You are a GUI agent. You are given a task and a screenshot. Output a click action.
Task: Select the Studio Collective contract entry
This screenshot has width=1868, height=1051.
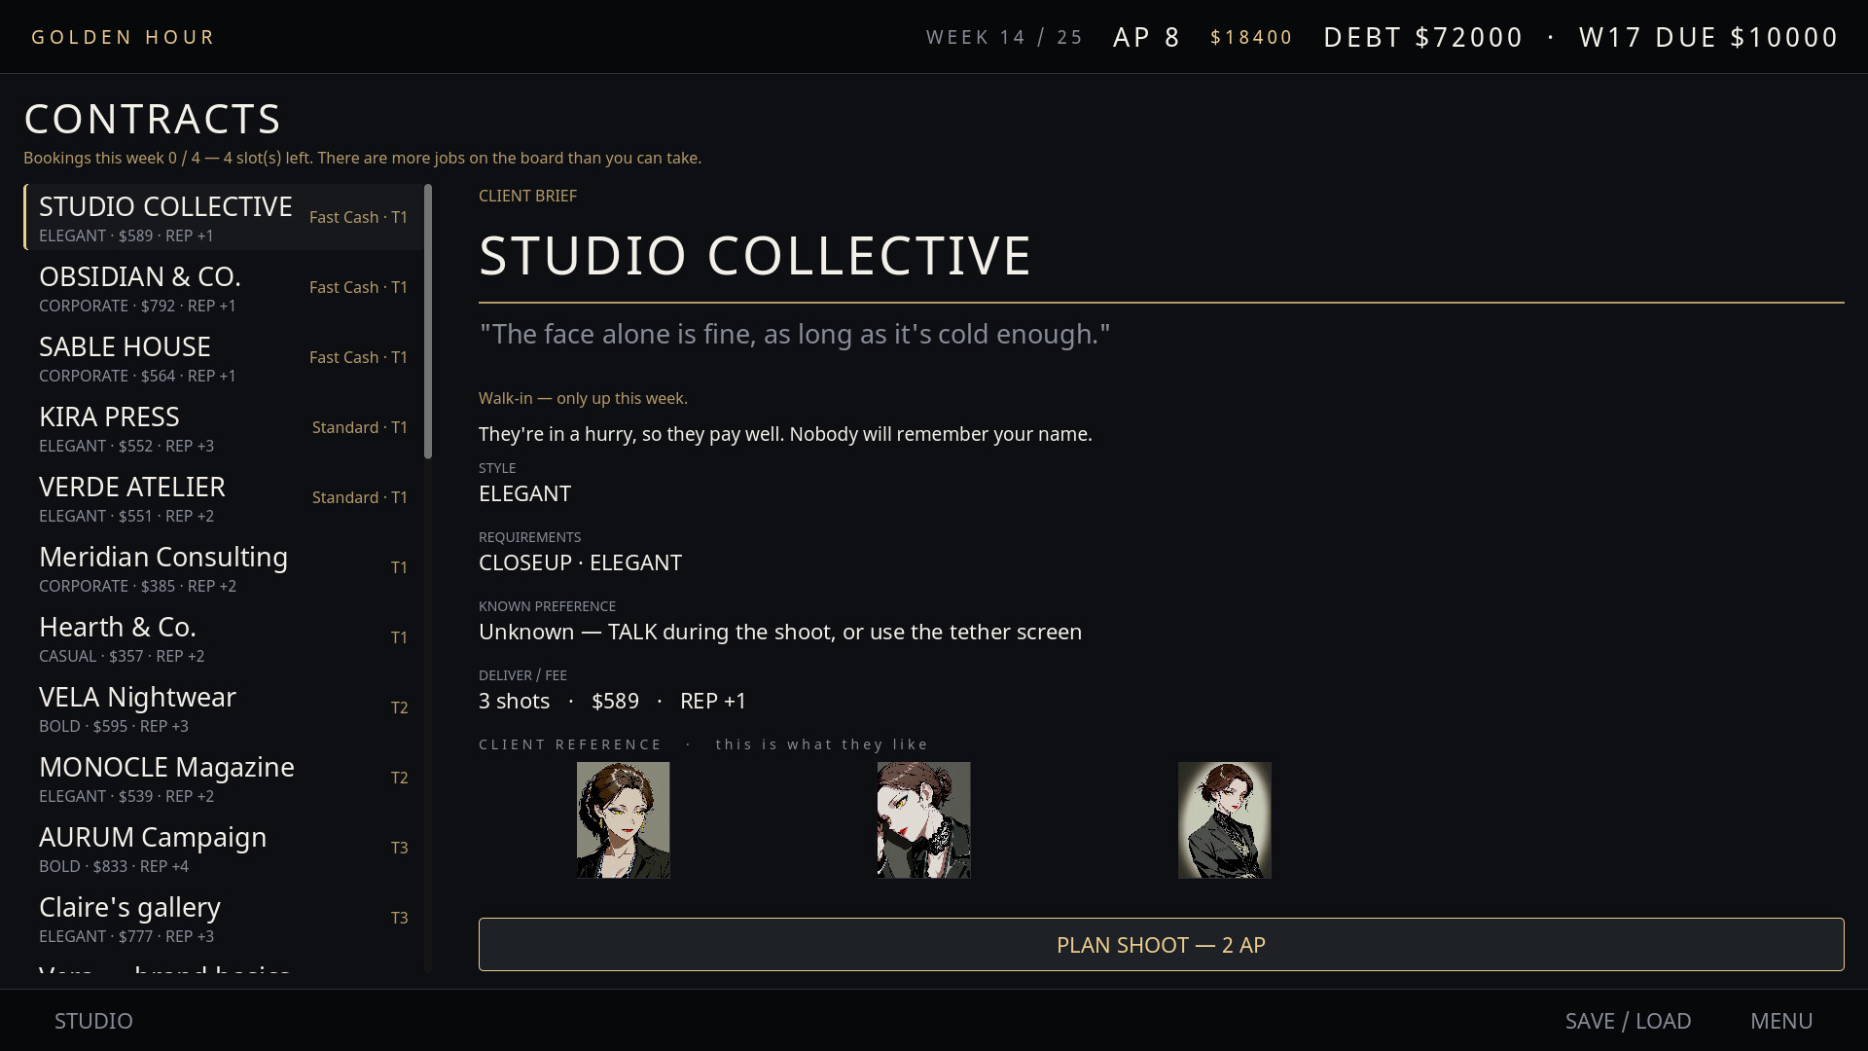click(x=224, y=217)
